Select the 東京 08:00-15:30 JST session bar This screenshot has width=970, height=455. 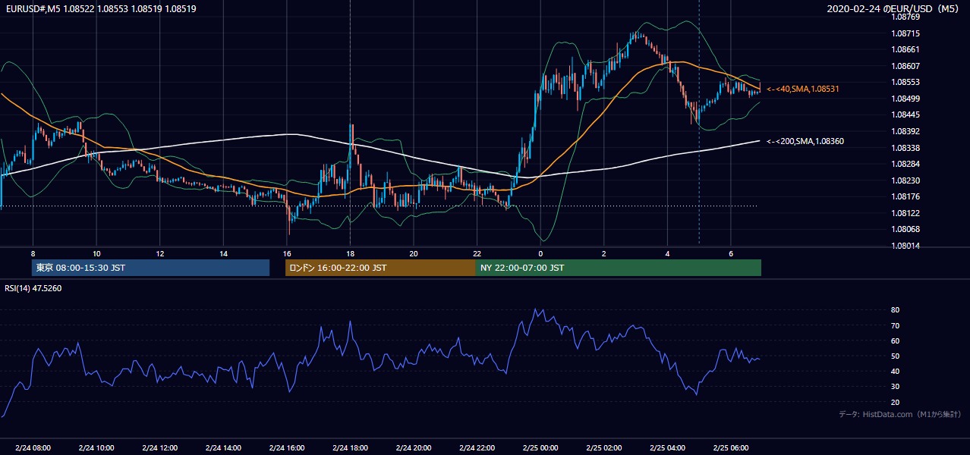[x=151, y=268]
